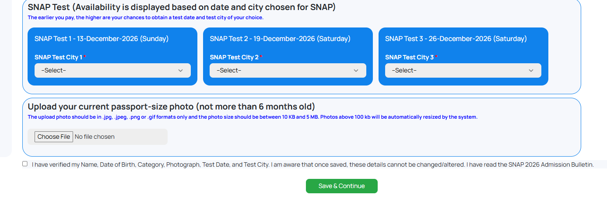Screen dimensions: 607x202
Task: Open the SNAP Test City 3 dropdown
Action: pyautogui.click(x=463, y=70)
